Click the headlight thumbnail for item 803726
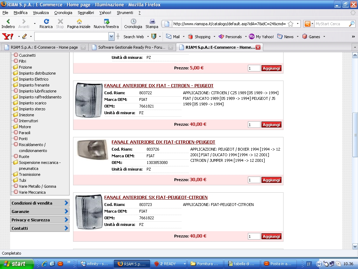Image resolution: width=358 pixels, height=269 pixels. click(x=93, y=150)
